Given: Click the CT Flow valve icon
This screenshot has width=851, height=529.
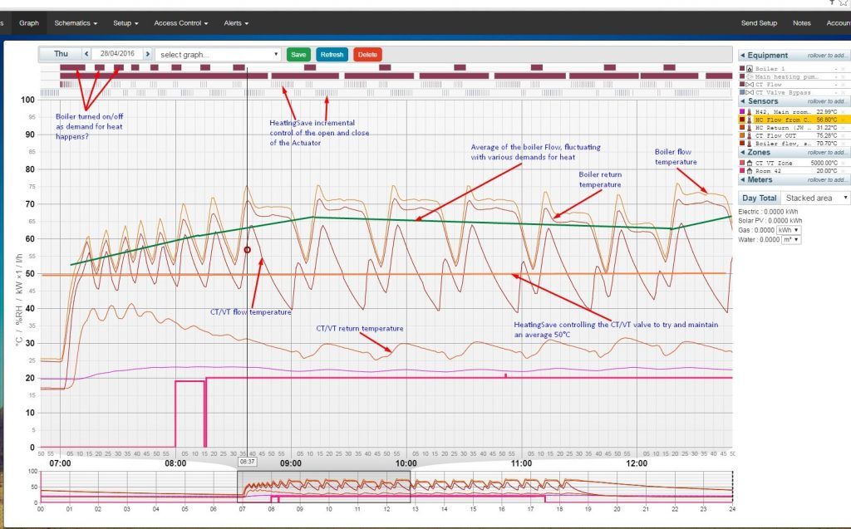Looking at the screenshot, I should (x=750, y=84).
